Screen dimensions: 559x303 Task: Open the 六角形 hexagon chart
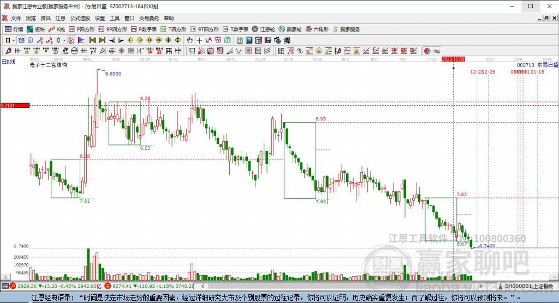tap(317, 29)
